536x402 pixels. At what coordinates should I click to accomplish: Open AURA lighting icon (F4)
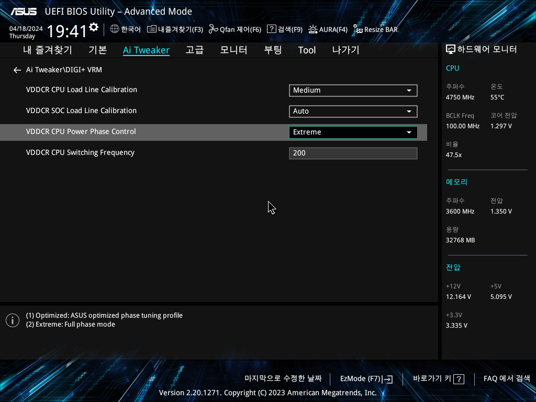(313, 29)
